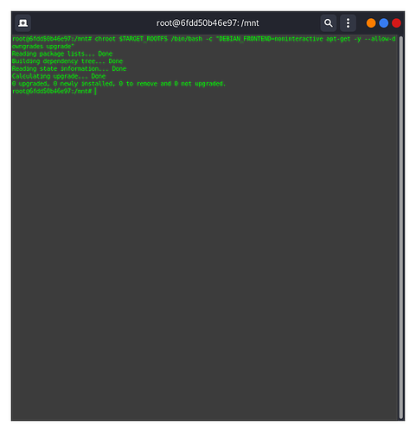The width and height of the screenshot is (416, 432).
Task: Click the line 'Reading package lists... Done'
Action: pyautogui.click(x=62, y=54)
